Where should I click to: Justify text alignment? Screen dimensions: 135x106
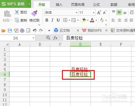click(131, 20)
